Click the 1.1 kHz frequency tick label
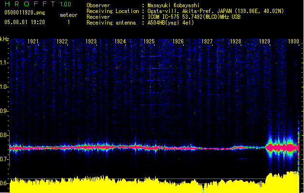304x193 pixels. [4, 63]
